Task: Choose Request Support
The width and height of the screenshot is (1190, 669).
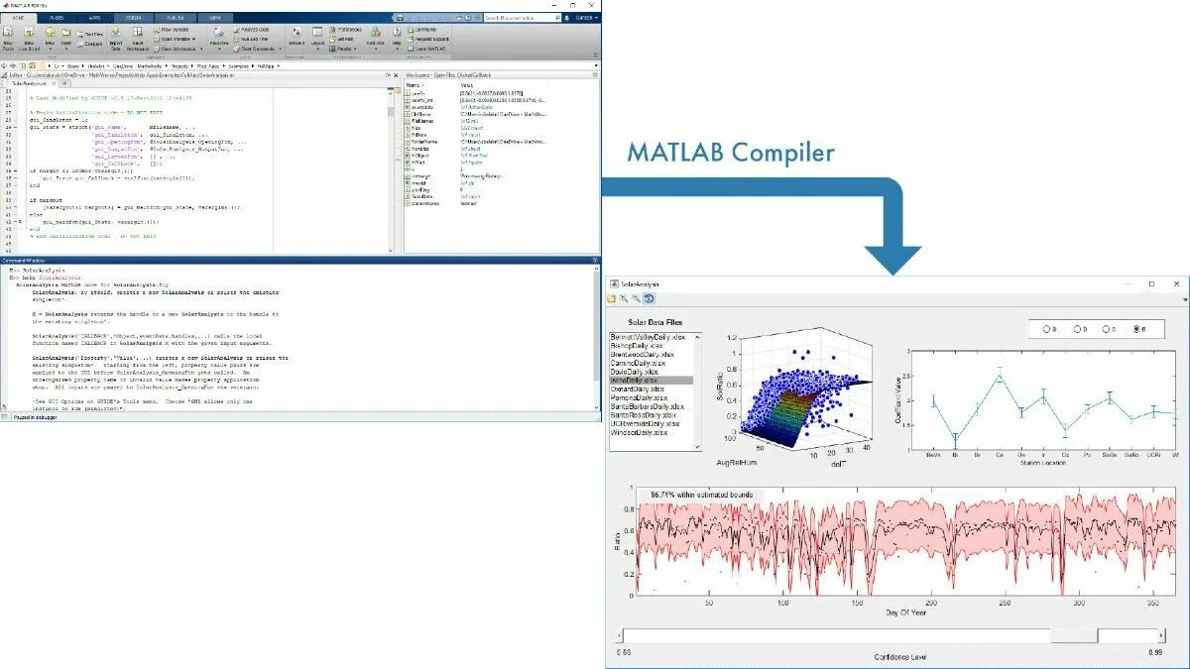Action: click(x=428, y=38)
